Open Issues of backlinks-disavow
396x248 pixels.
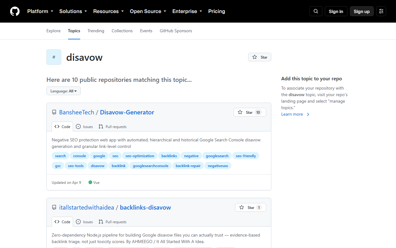coord(84,222)
